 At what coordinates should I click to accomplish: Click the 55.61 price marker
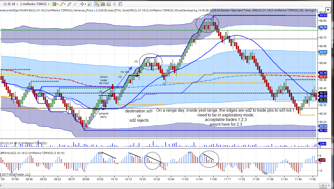coord(323,52)
